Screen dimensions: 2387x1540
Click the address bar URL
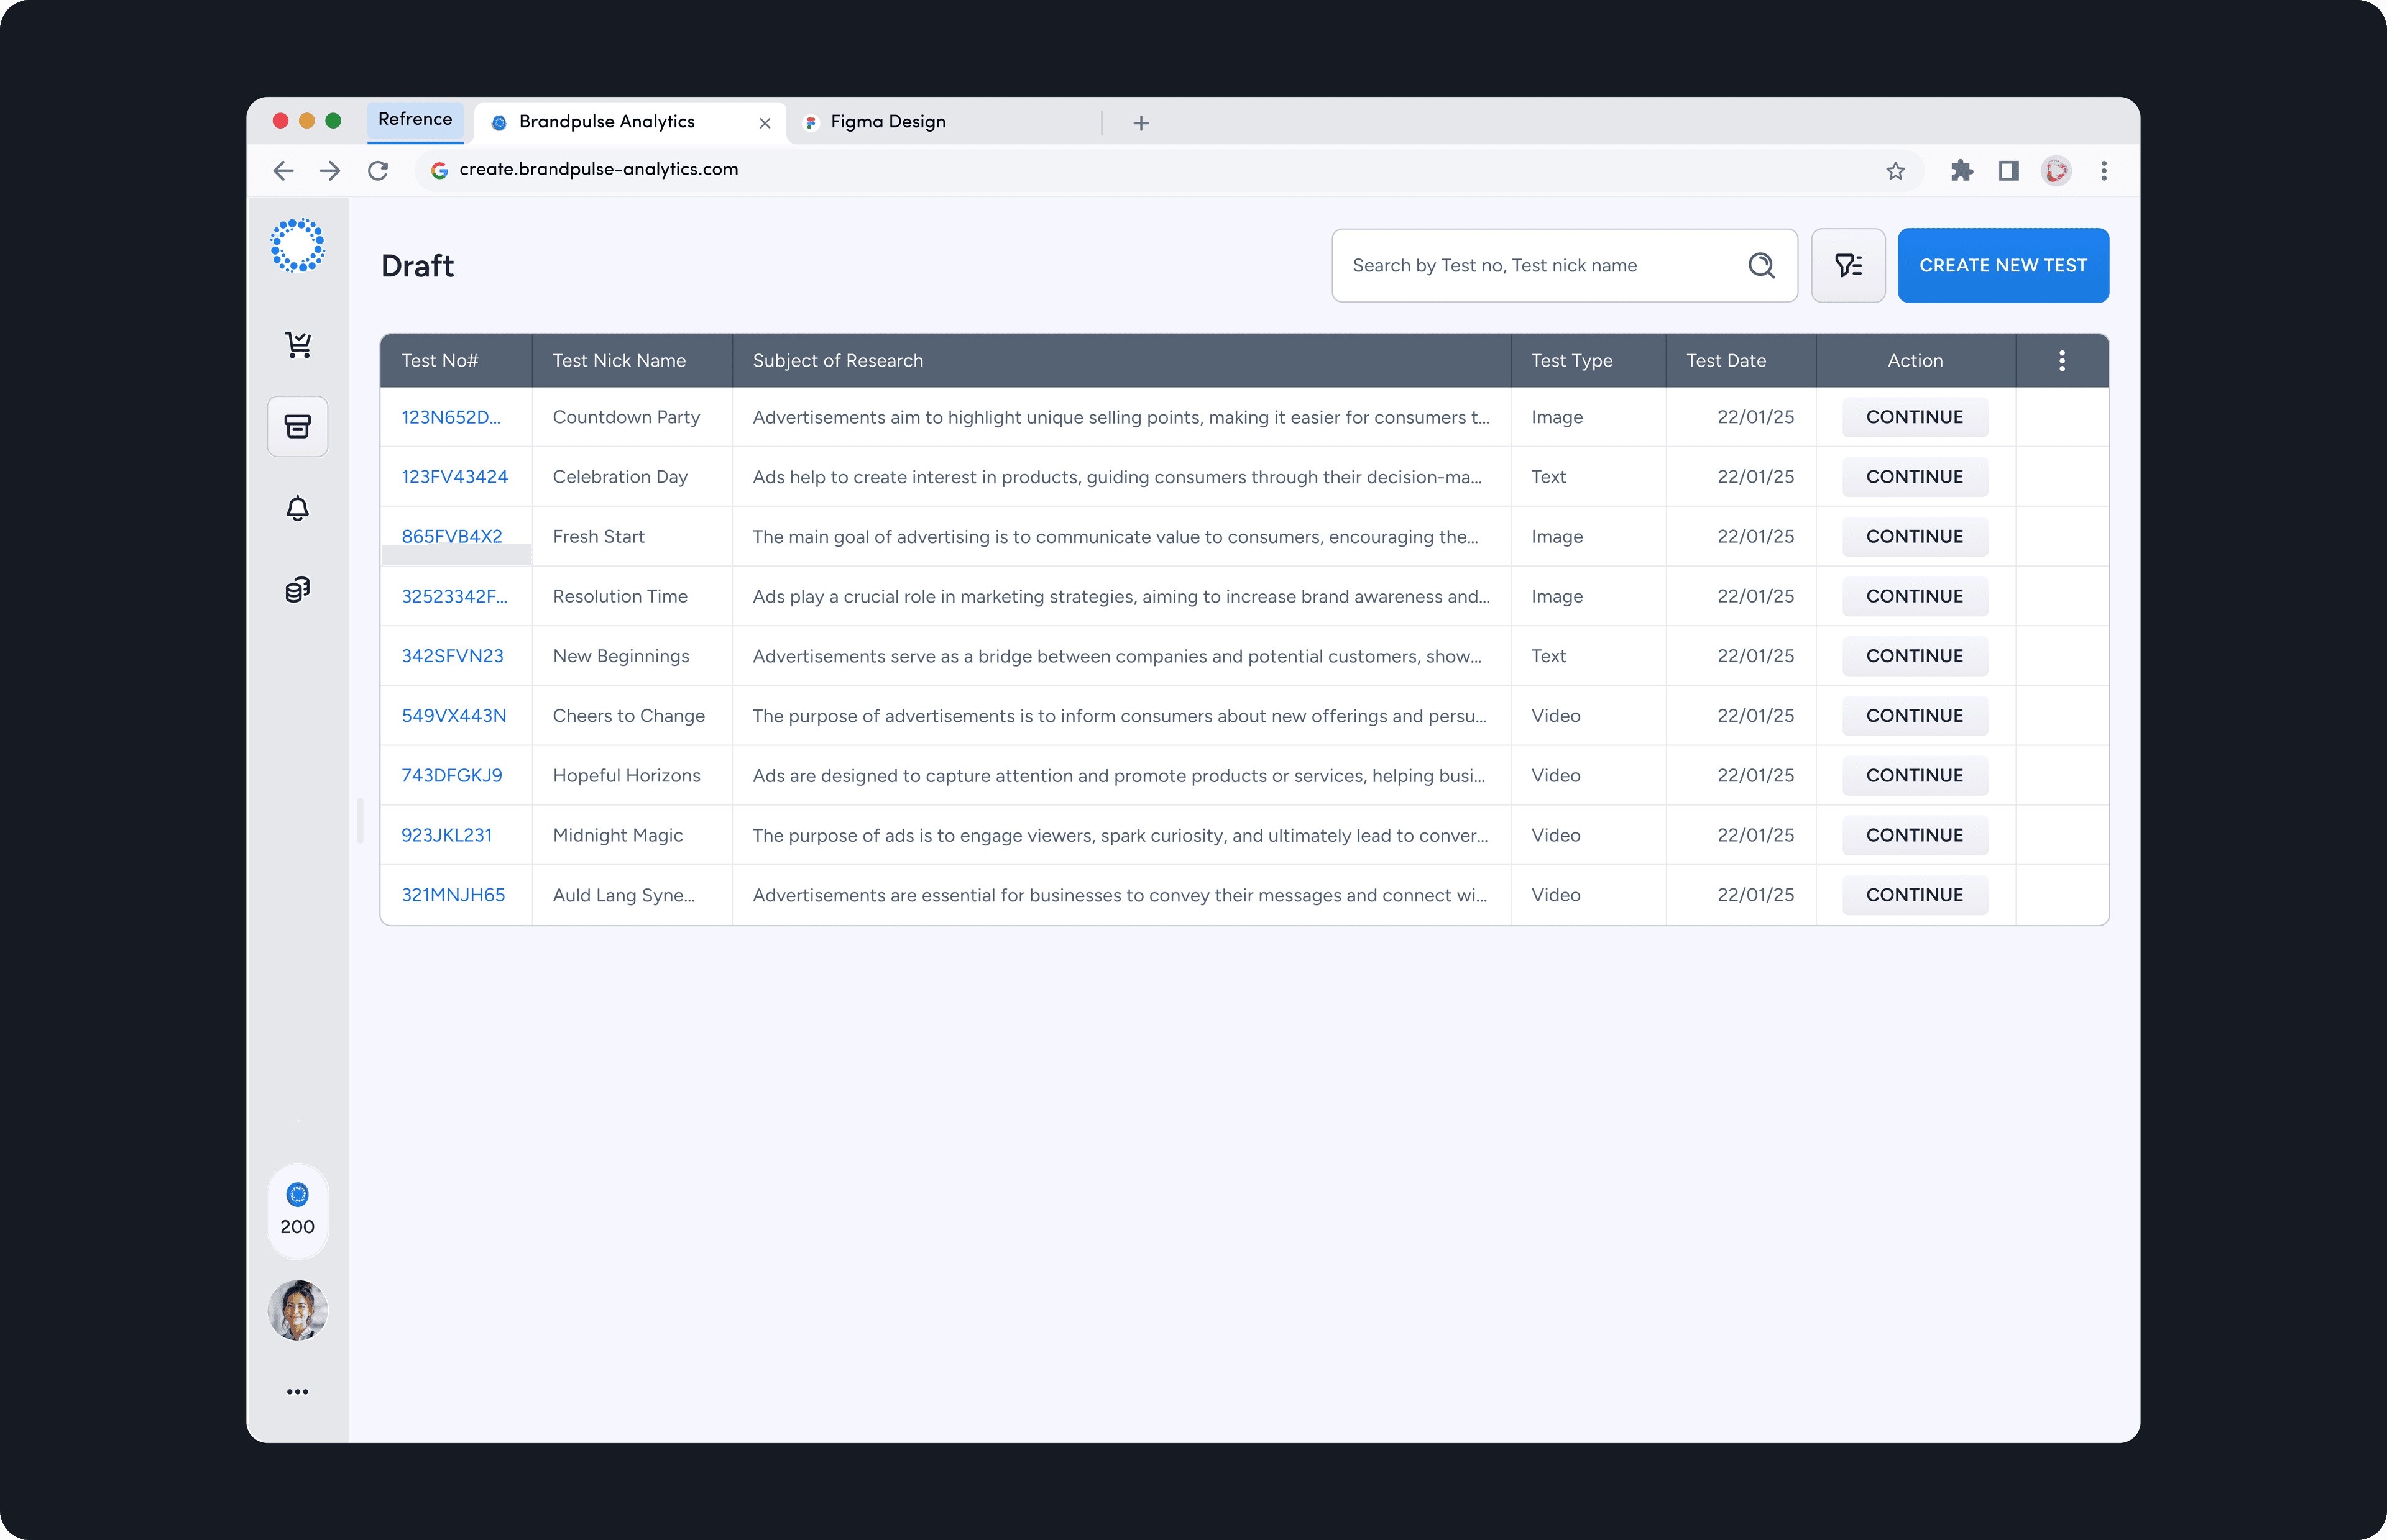(x=598, y=169)
